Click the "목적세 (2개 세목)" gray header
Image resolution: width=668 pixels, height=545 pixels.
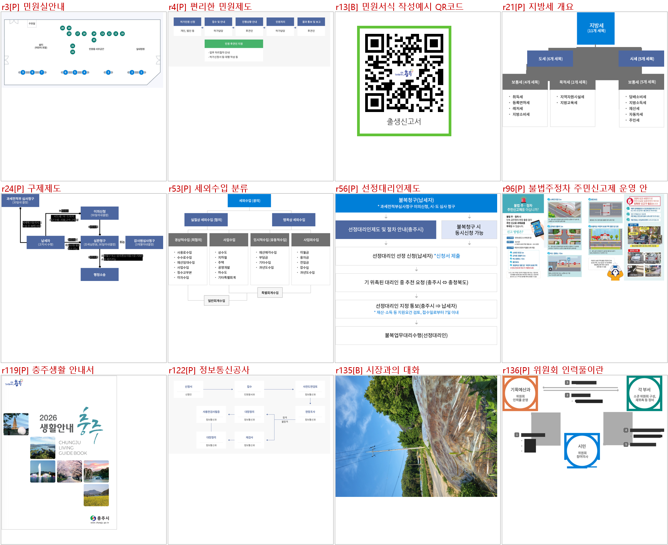click(573, 82)
